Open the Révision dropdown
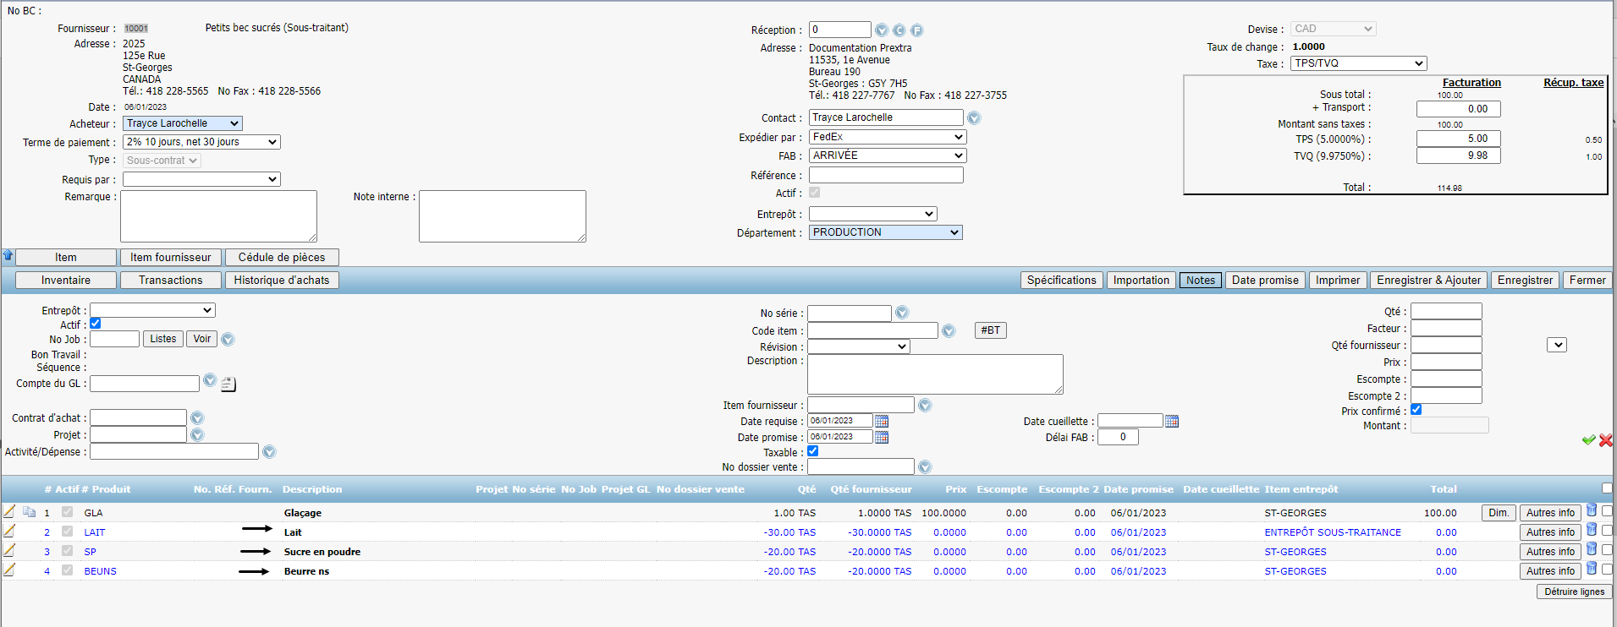 [859, 346]
